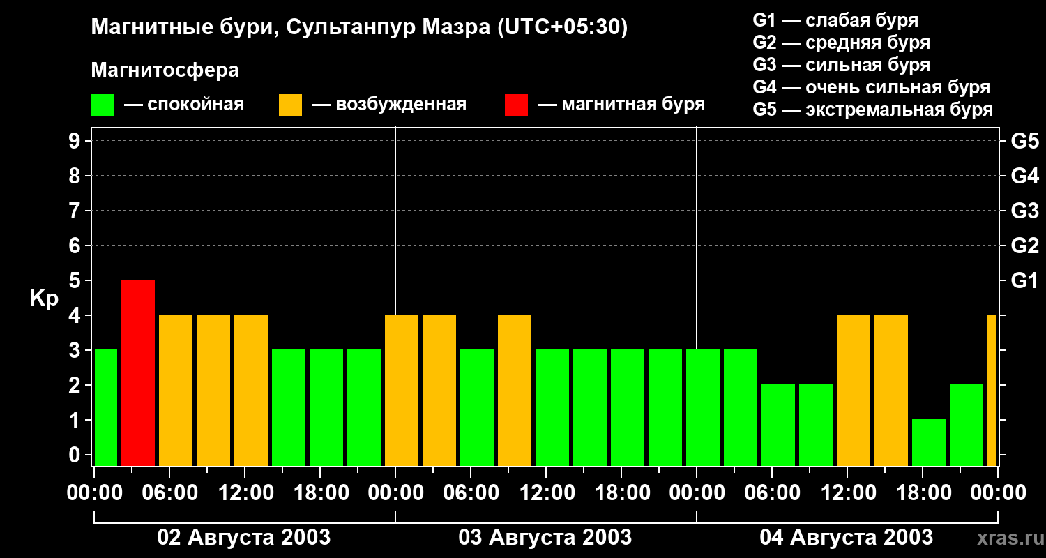Image resolution: width=1046 pixels, height=558 pixels.
Task: Click the 'G2 — средняя буря' legend line
Action: point(842,43)
